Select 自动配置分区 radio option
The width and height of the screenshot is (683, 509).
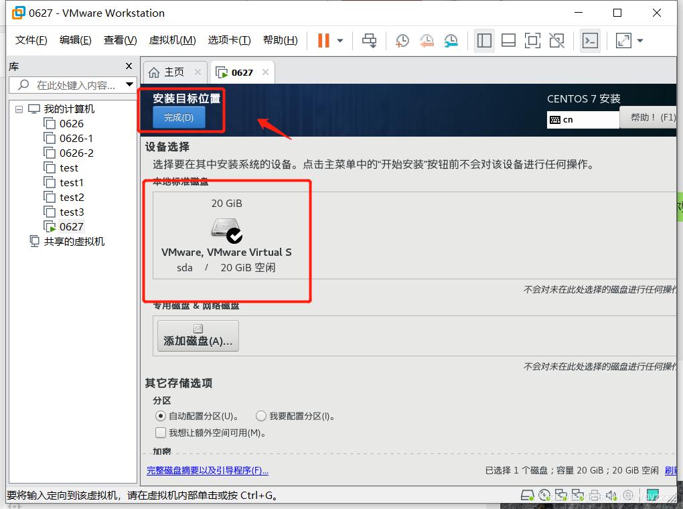point(161,416)
